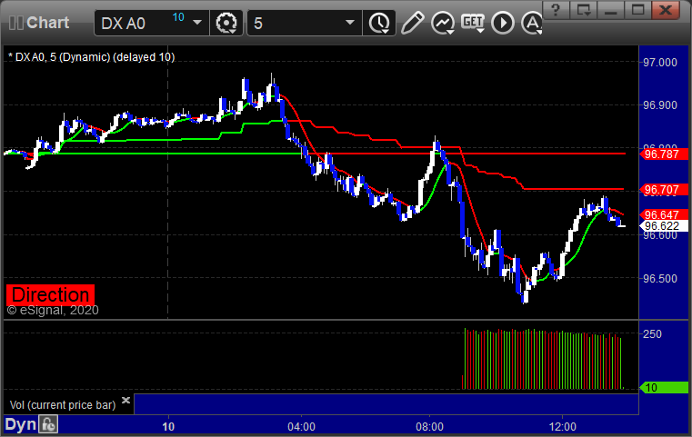Maximize the chart window
Image resolution: width=692 pixels, height=437 pixels.
coord(637,10)
